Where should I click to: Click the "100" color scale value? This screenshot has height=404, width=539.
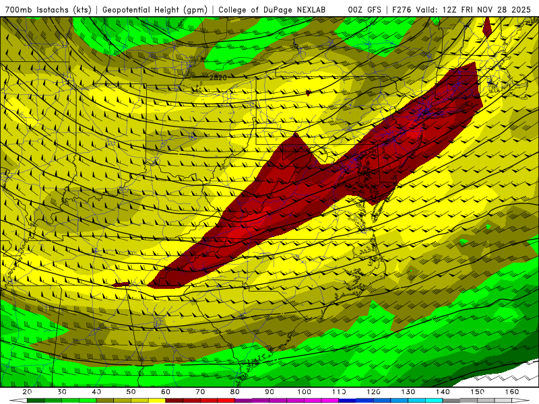click(x=305, y=392)
